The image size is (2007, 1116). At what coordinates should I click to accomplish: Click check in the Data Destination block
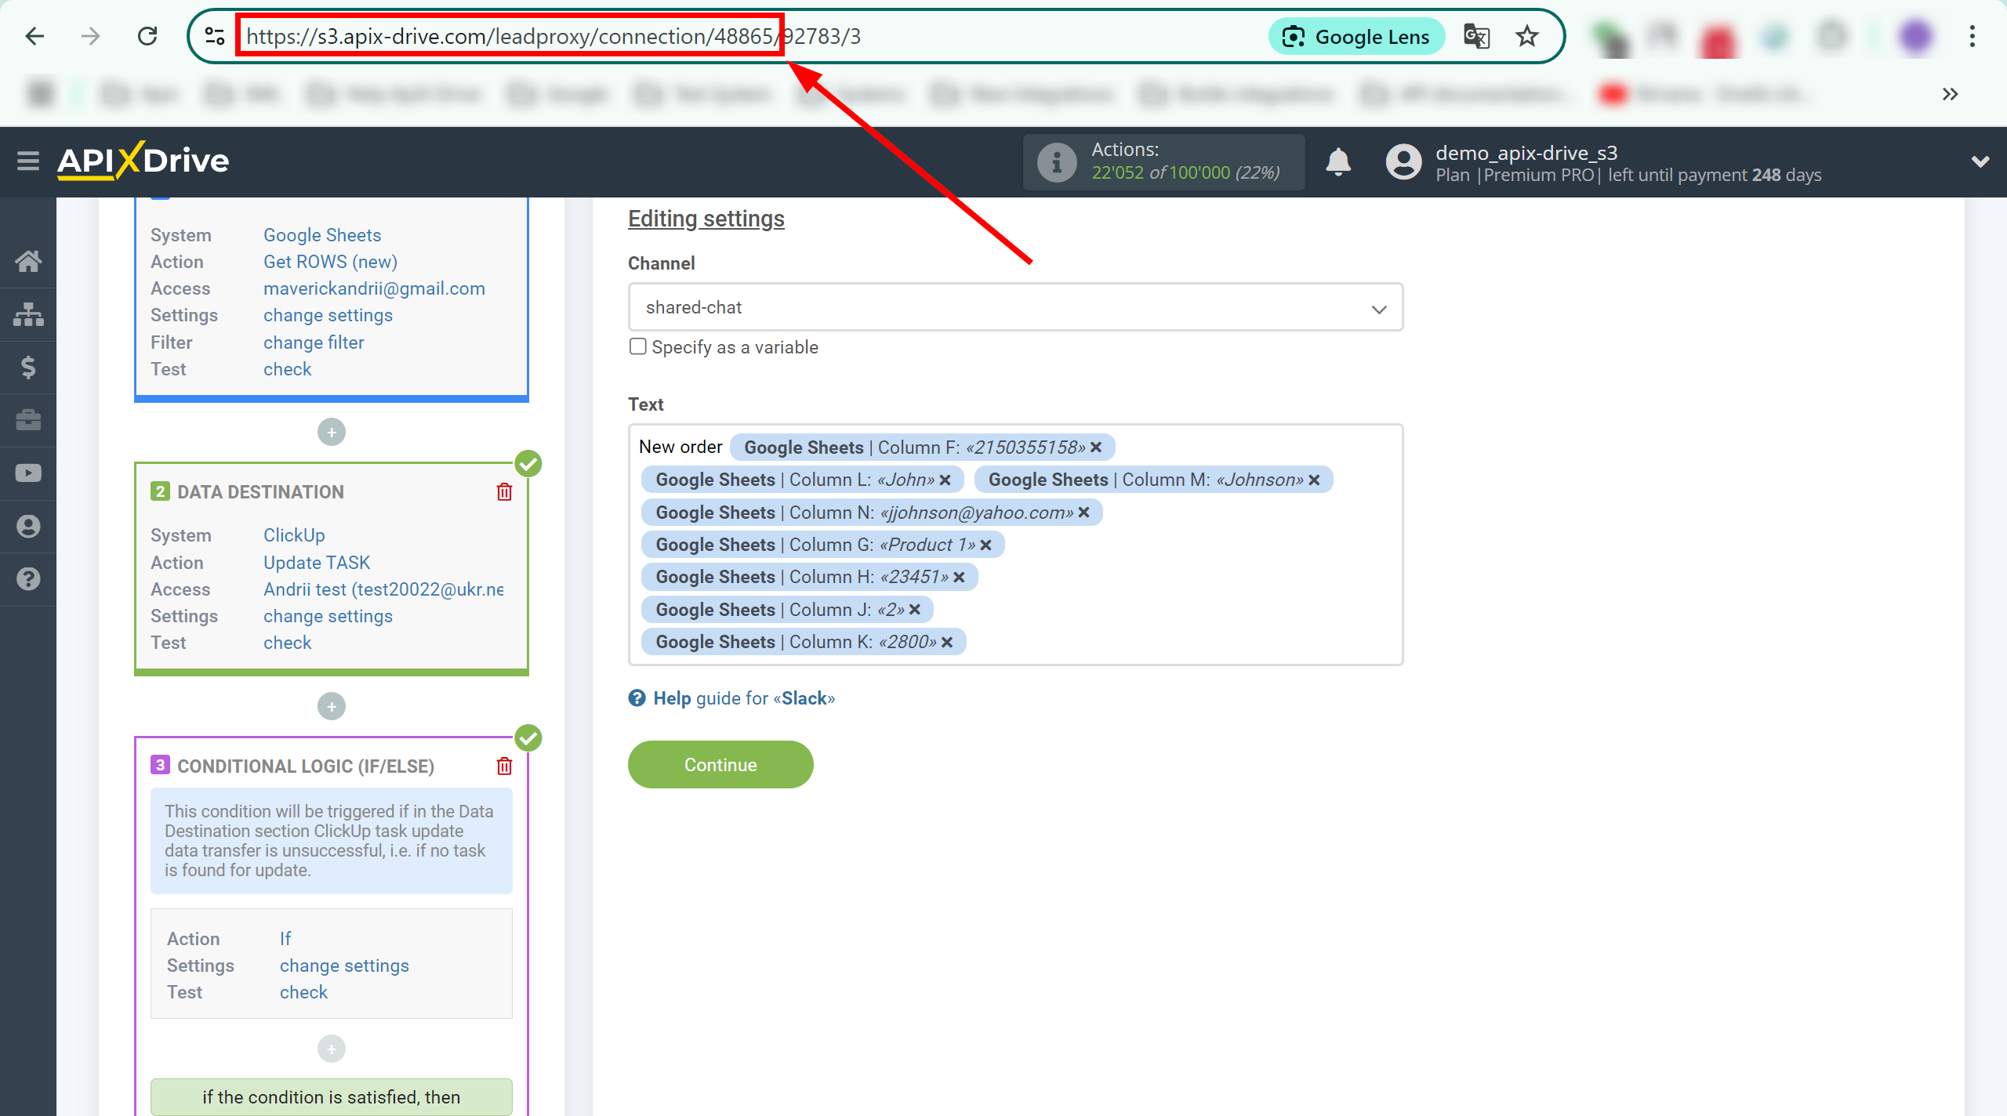point(287,643)
